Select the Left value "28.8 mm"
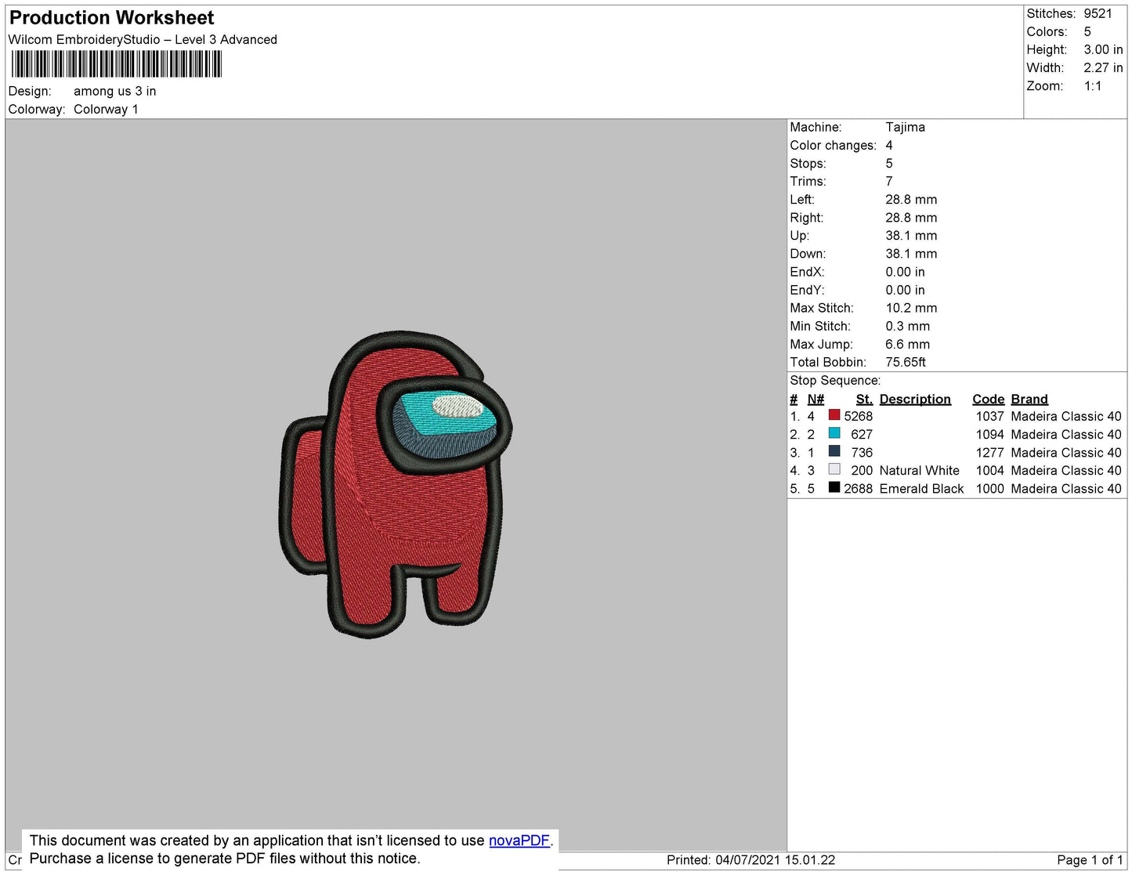This screenshot has width=1132, height=875. [x=912, y=200]
